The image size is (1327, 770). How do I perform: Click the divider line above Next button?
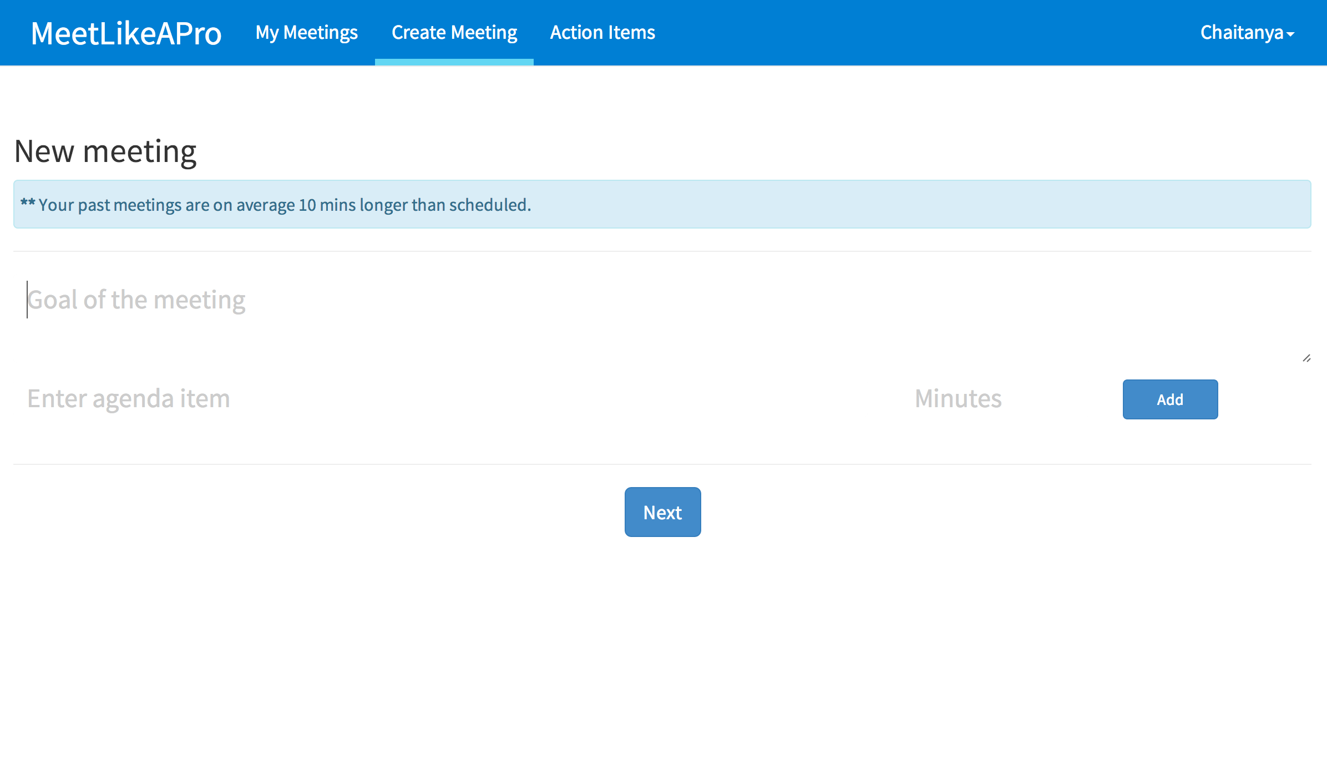coord(662,464)
